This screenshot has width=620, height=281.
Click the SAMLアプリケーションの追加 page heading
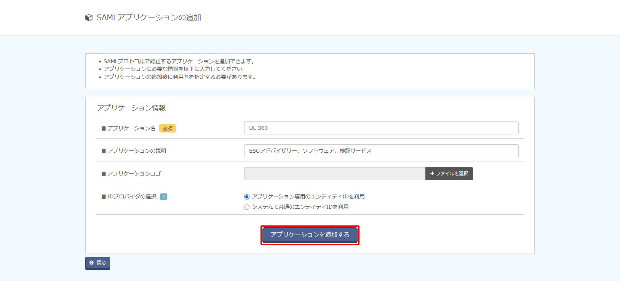pos(149,18)
